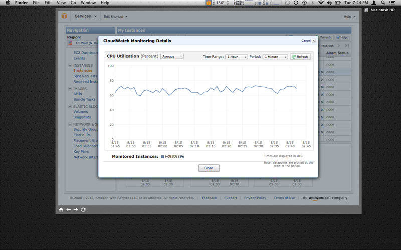Screen dimensions: 401x250
Task: Open the Feedback footer link
Action: click(209, 198)
